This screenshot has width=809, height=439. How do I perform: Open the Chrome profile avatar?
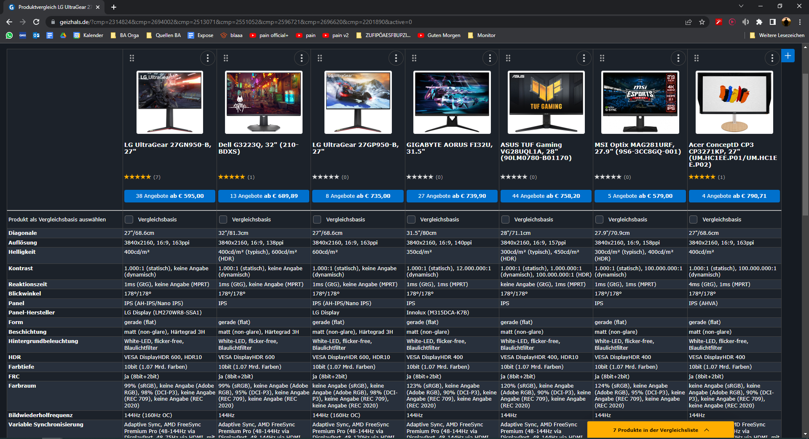point(786,22)
